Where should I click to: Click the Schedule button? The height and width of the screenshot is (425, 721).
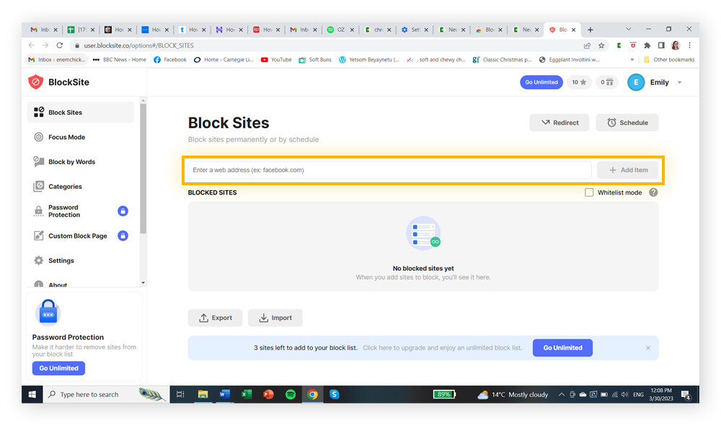[627, 122]
